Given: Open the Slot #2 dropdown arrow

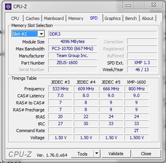Looking at the screenshot, I should coord(41,34).
